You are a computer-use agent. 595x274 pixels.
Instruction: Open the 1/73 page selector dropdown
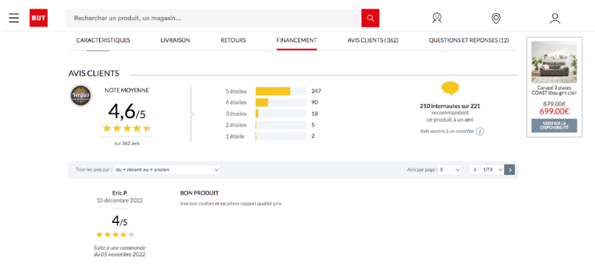tap(492, 169)
